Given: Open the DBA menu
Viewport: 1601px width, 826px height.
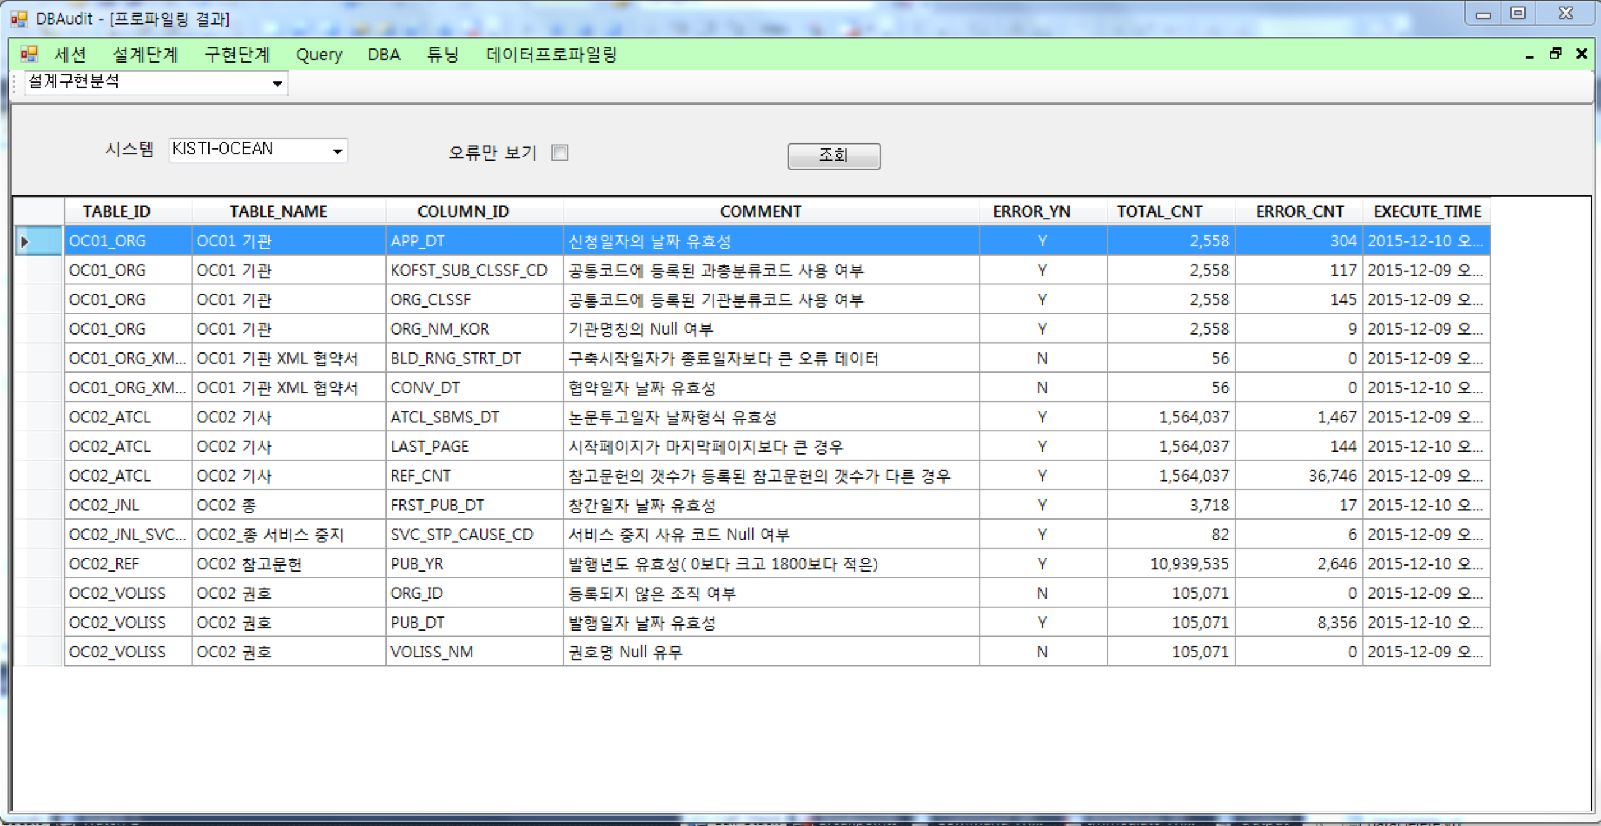Looking at the screenshot, I should click(x=384, y=55).
